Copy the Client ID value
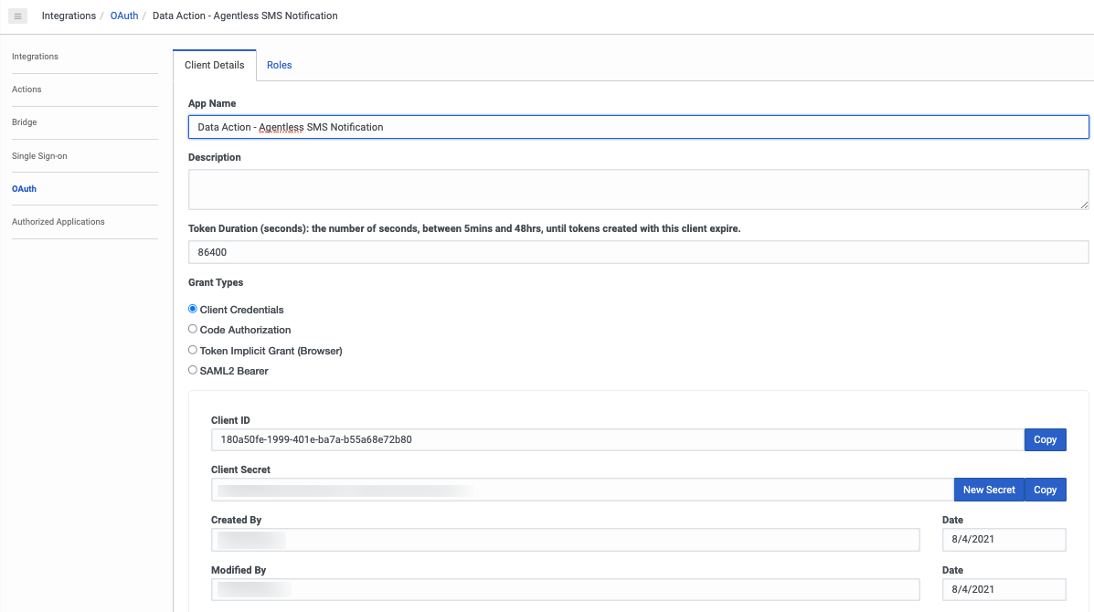 pyautogui.click(x=1045, y=439)
